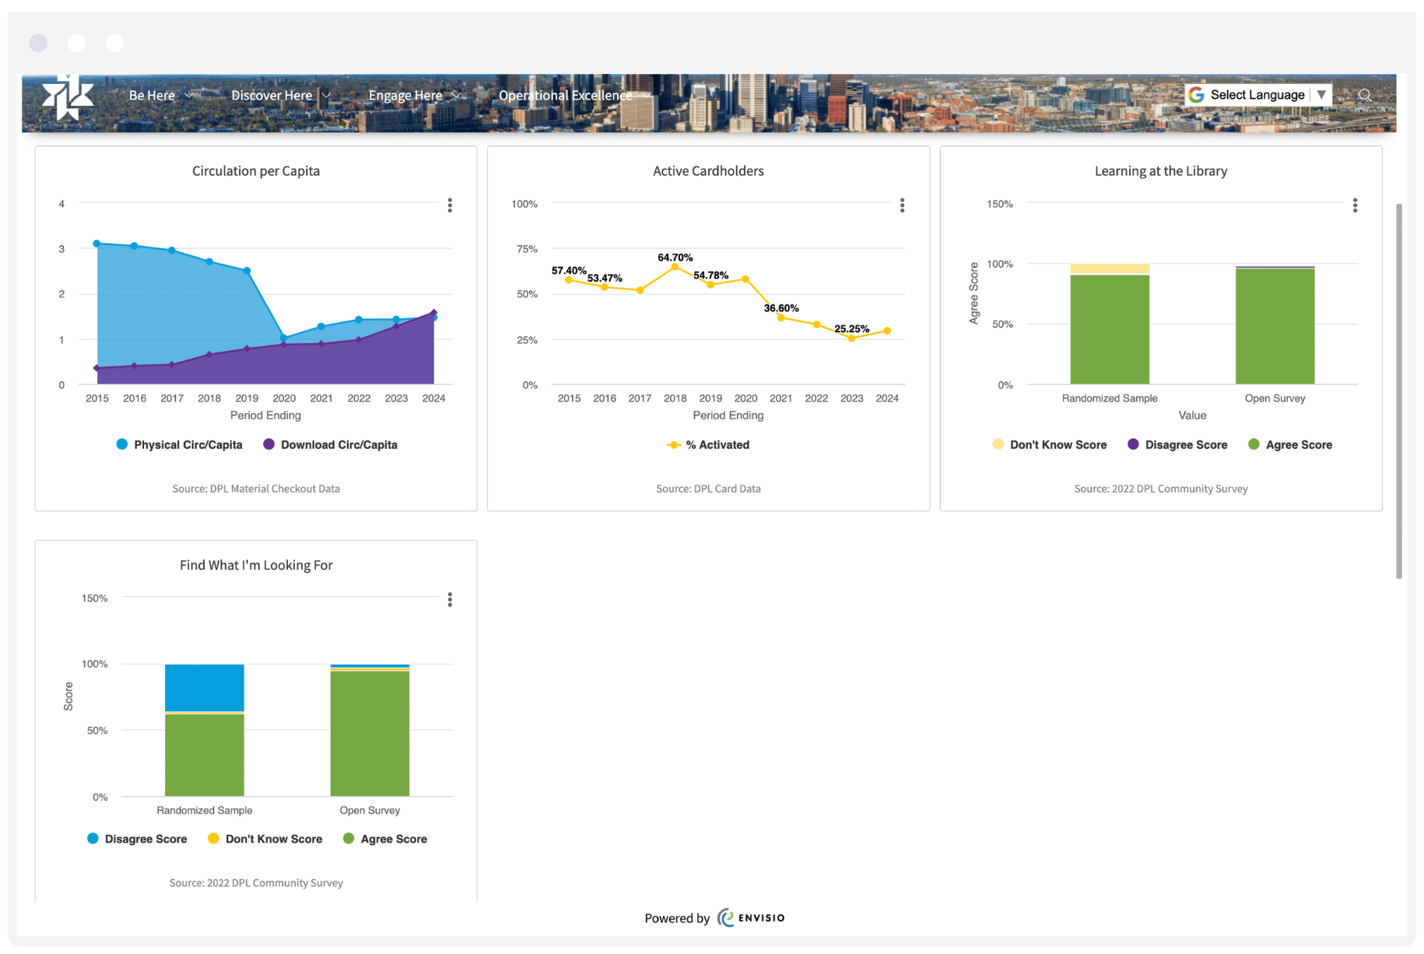Expand the Select Language dropdown
This screenshot has height=954, width=1424.
pos(1321,95)
